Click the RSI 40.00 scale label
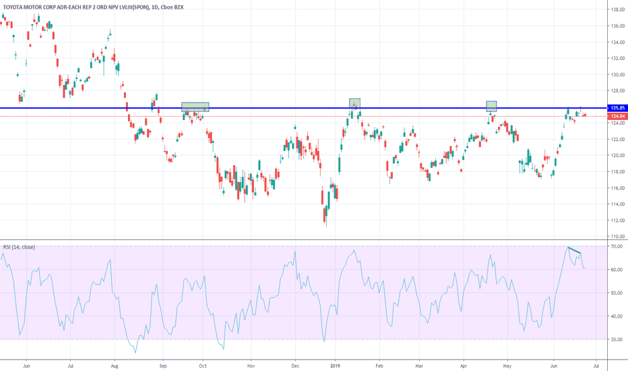Image resolution: width=628 pixels, height=371 pixels. tap(617, 316)
